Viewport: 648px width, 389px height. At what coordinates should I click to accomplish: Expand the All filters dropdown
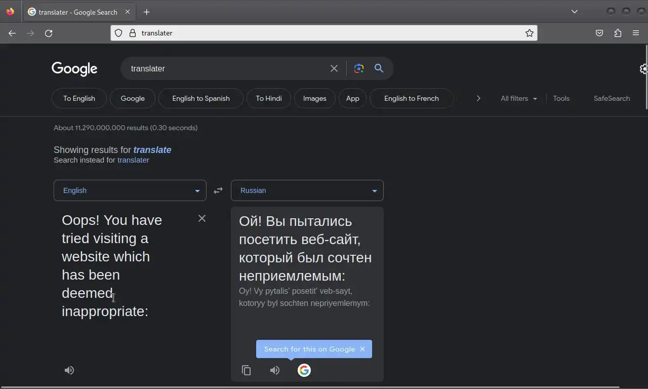519,98
